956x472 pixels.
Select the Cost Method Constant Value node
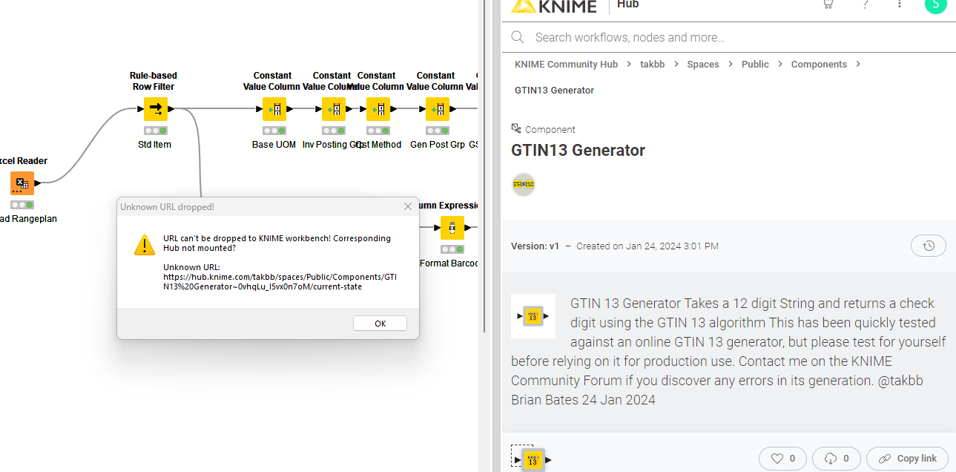pyautogui.click(x=378, y=109)
